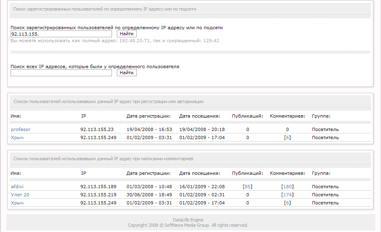
Task: Click 'Публикаций:' header in the registration/authorization list
Action: [248, 116]
